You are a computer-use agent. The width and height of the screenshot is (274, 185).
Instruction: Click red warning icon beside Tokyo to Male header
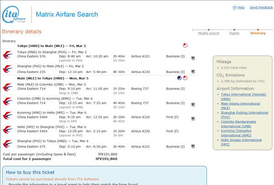185,46
